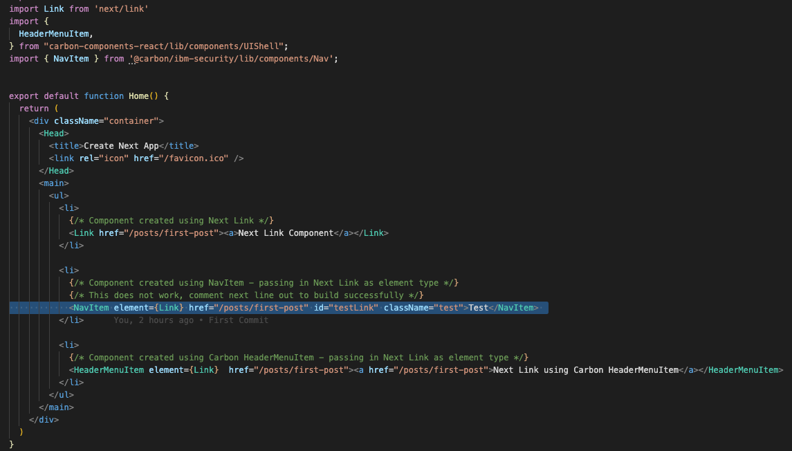The image size is (792, 451).
Task: Click the export keyword
Action: pos(24,96)
